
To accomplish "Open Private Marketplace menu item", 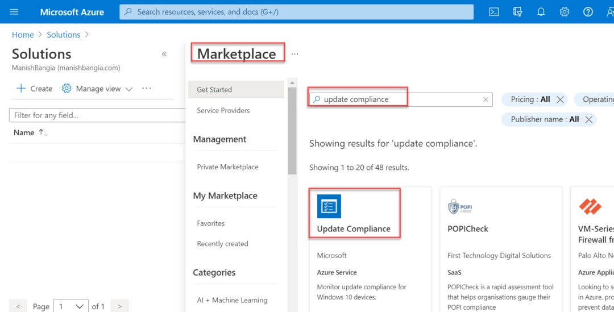I will click(x=227, y=167).
